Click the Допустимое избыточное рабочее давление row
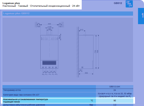The image size is (144, 106). click(68, 105)
